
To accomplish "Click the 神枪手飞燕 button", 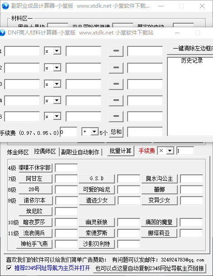I will tap(34, 244).
